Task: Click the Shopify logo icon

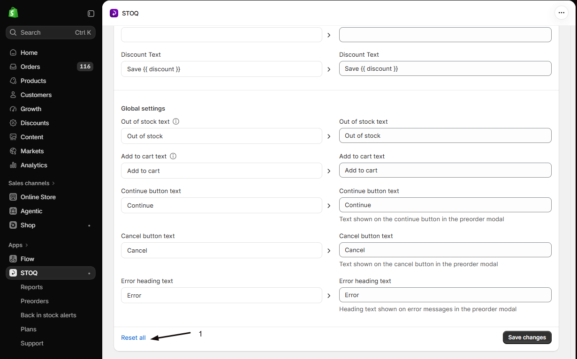Action: (x=13, y=13)
